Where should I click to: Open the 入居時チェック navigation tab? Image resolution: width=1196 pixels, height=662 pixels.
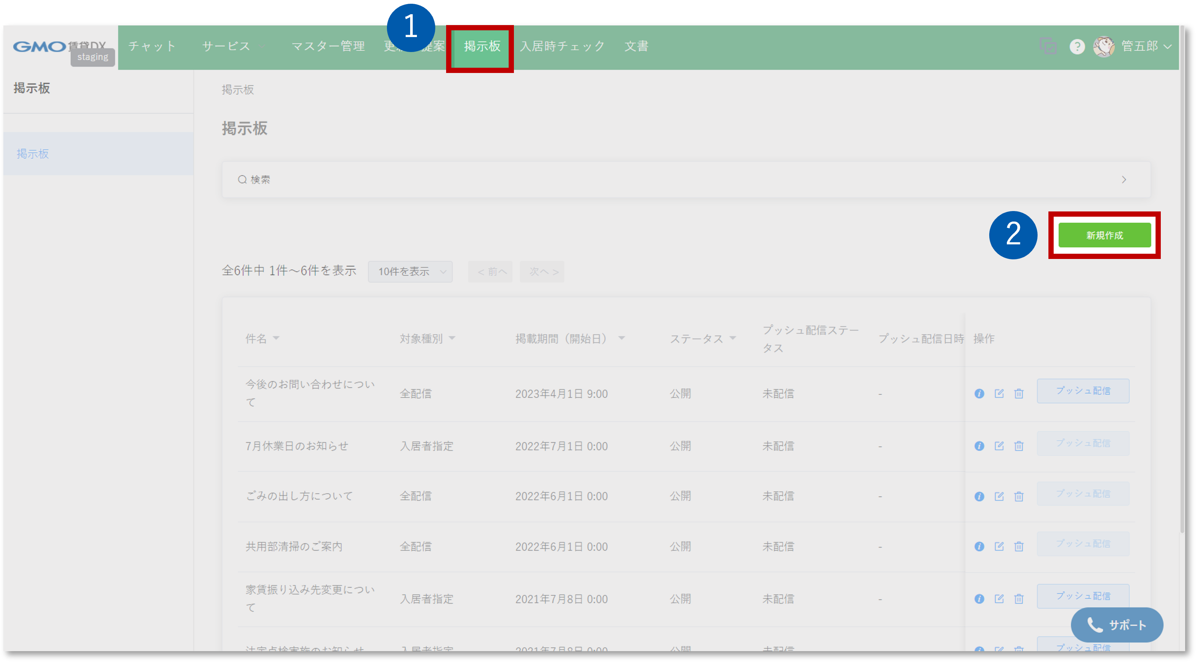[x=562, y=46]
